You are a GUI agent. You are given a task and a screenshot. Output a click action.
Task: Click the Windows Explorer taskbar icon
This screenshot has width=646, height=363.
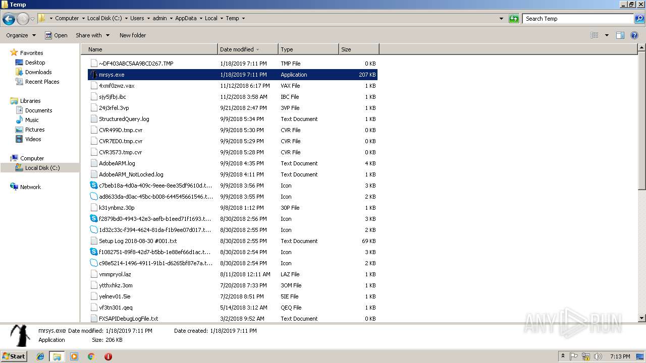click(57, 356)
